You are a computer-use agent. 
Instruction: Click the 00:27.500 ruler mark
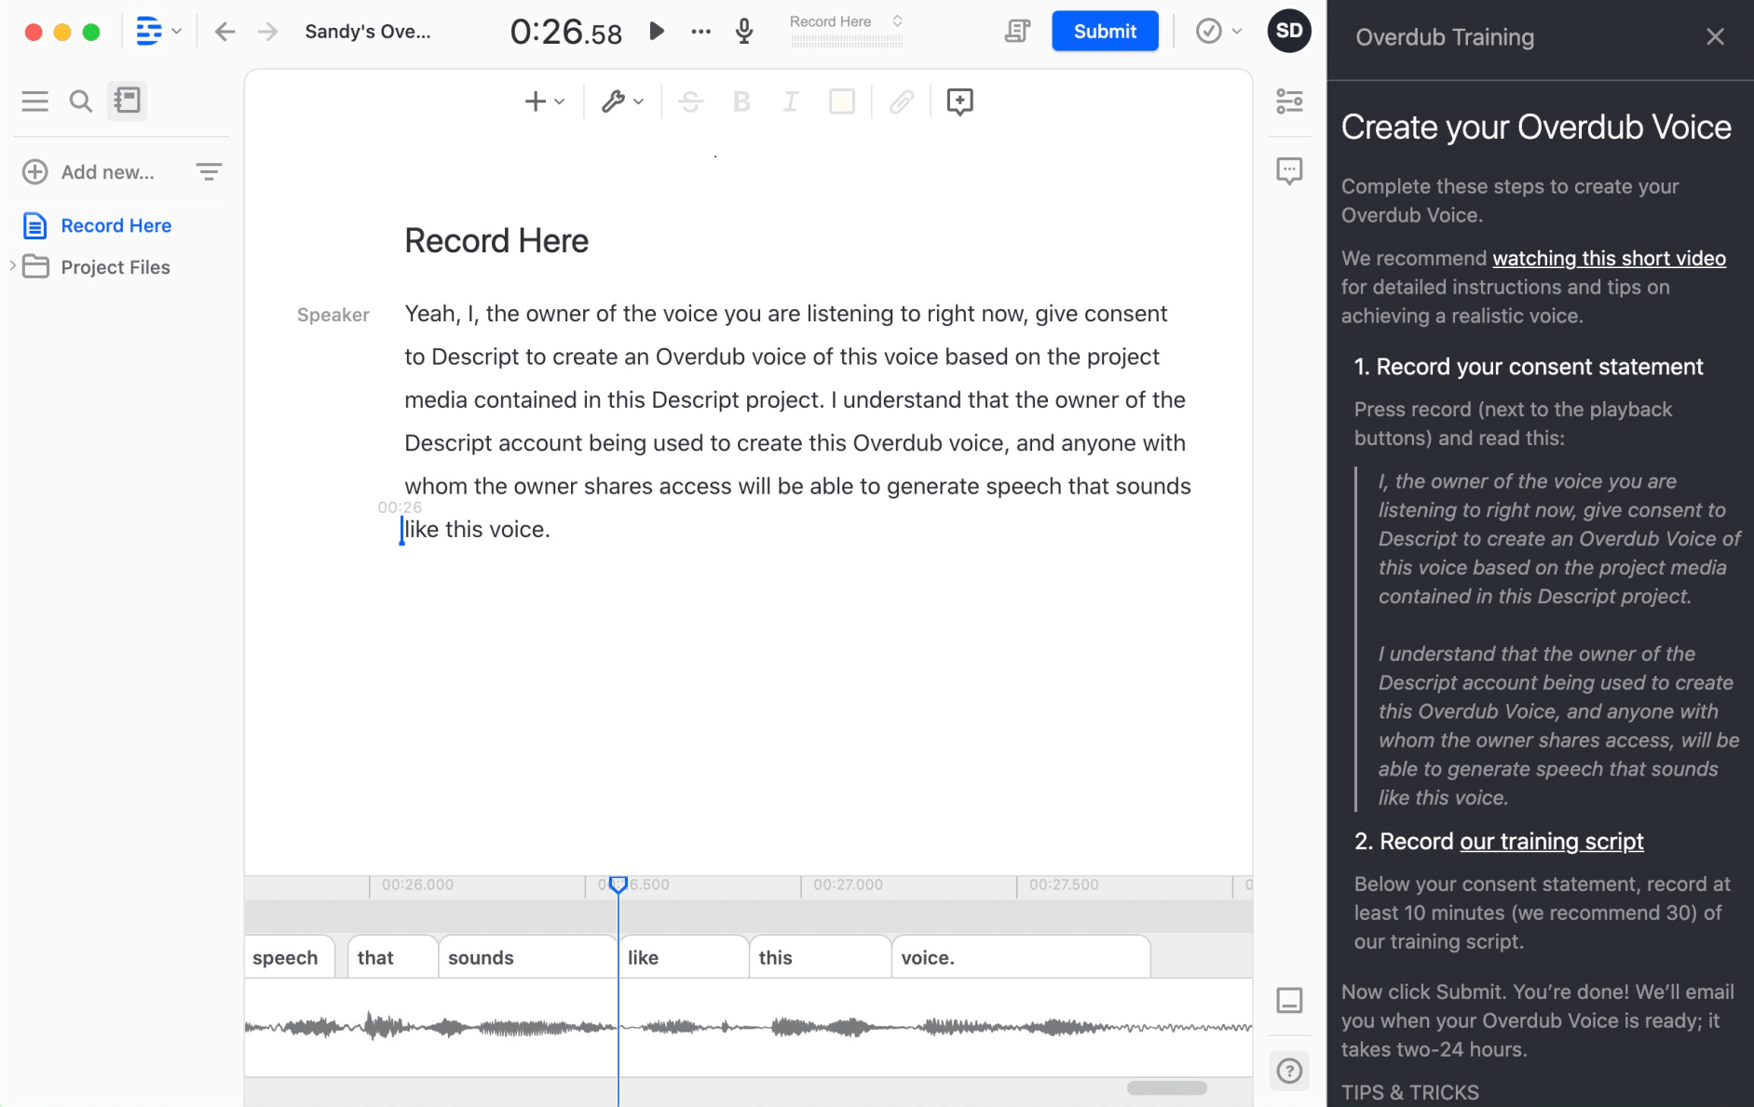point(1064,884)
